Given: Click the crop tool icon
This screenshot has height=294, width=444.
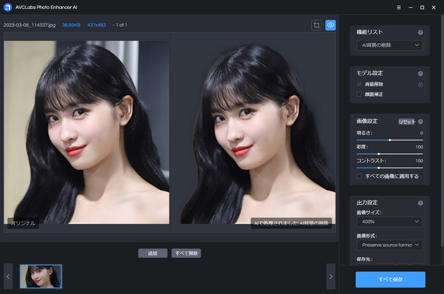Looking at the screenshot, I should click(317, 25).
